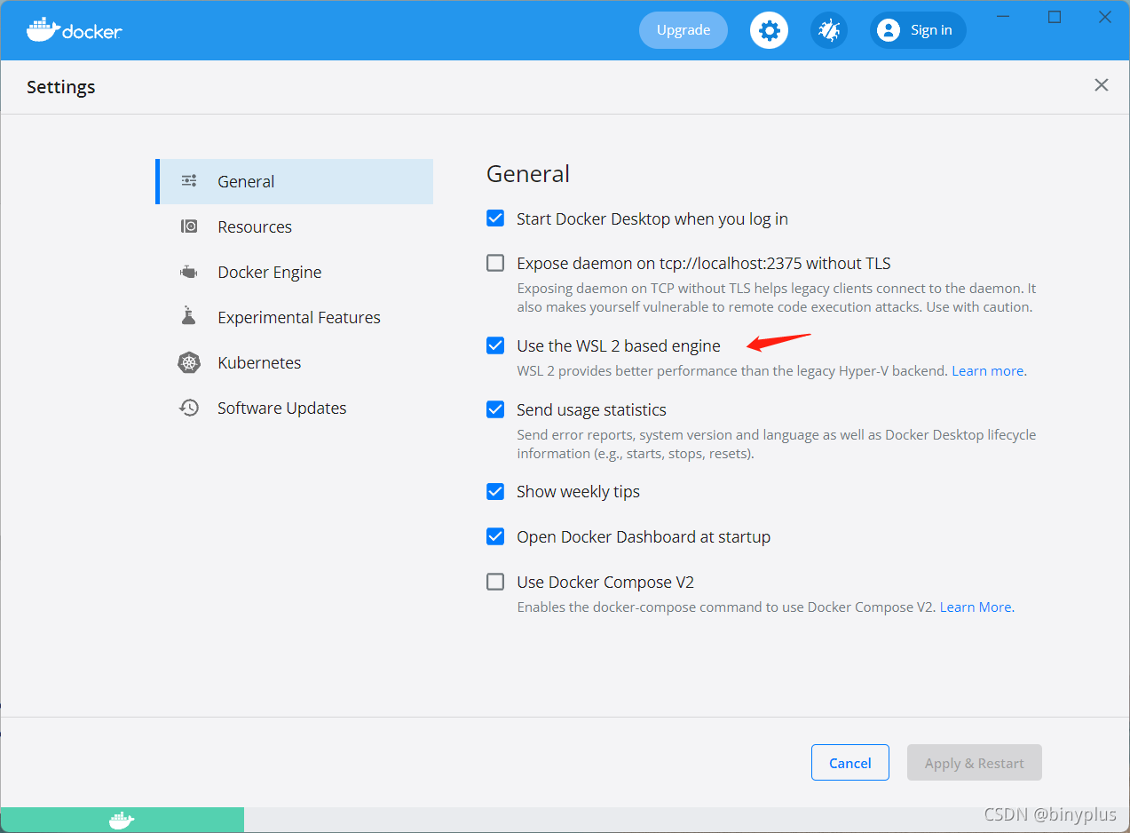This screenshot has width=1130, height=833.
Task: Click the Software Updates clock icon
Action: pyautogui.click(x=189, y=408)
